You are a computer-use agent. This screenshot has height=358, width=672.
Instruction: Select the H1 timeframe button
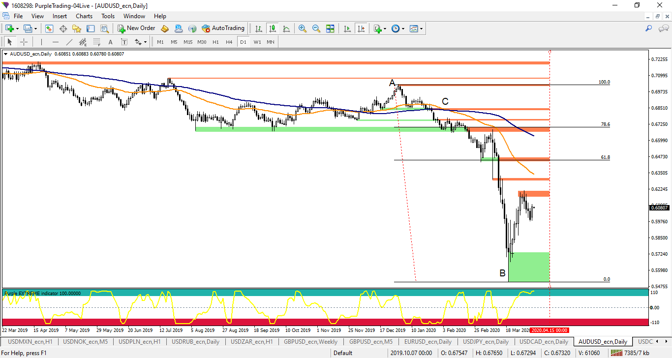click(x=215, y=42)
